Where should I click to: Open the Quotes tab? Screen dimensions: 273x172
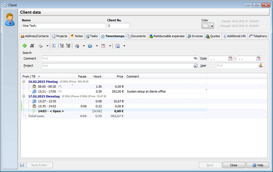click(212, 36)
